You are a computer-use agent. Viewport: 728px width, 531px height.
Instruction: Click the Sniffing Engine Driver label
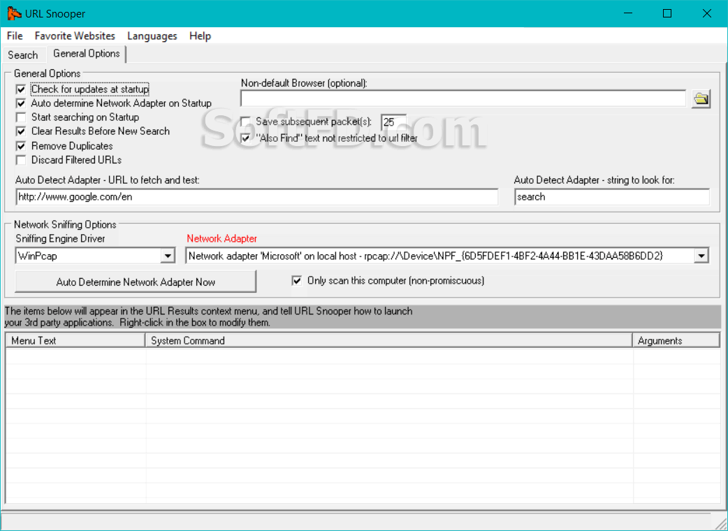60,238
